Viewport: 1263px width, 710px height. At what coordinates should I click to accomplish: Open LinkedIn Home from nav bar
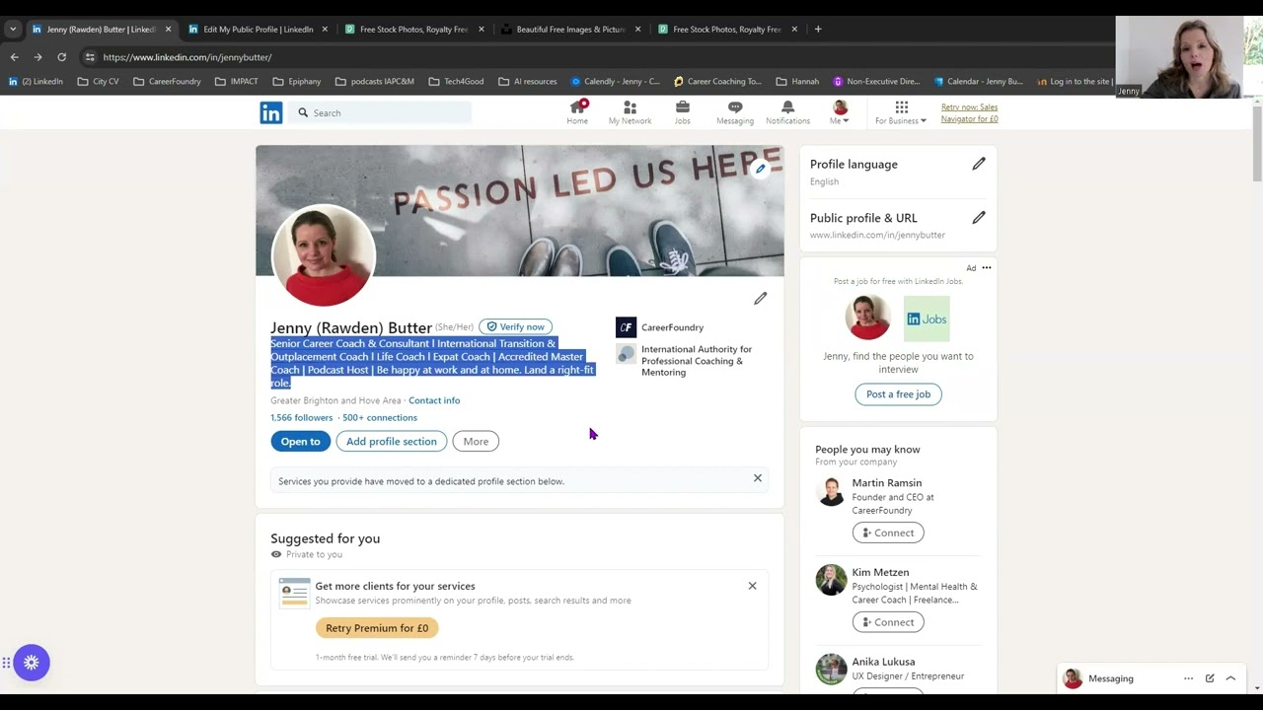point(577,112)
